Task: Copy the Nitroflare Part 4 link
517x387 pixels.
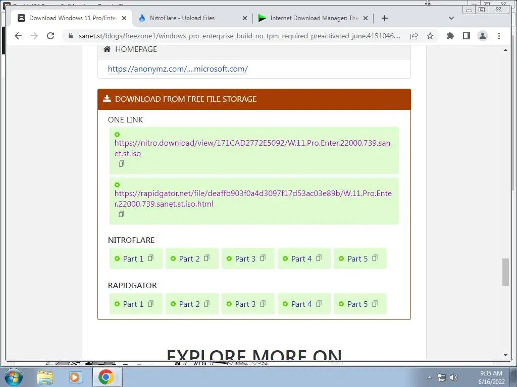Action: click(319, 258)
